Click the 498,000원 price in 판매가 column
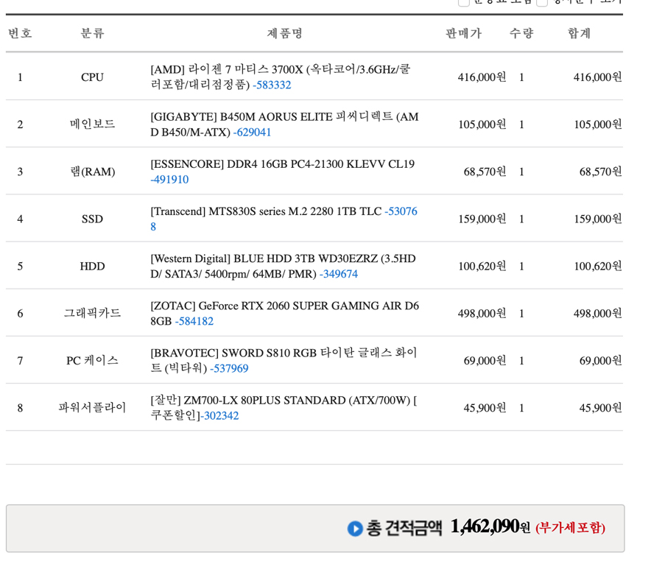This screenshot has height=567, width=651. [x=482, y=314]
